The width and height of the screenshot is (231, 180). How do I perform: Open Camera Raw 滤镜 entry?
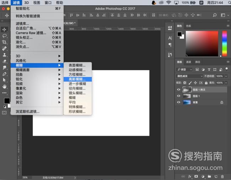click(x=37, y=33)
